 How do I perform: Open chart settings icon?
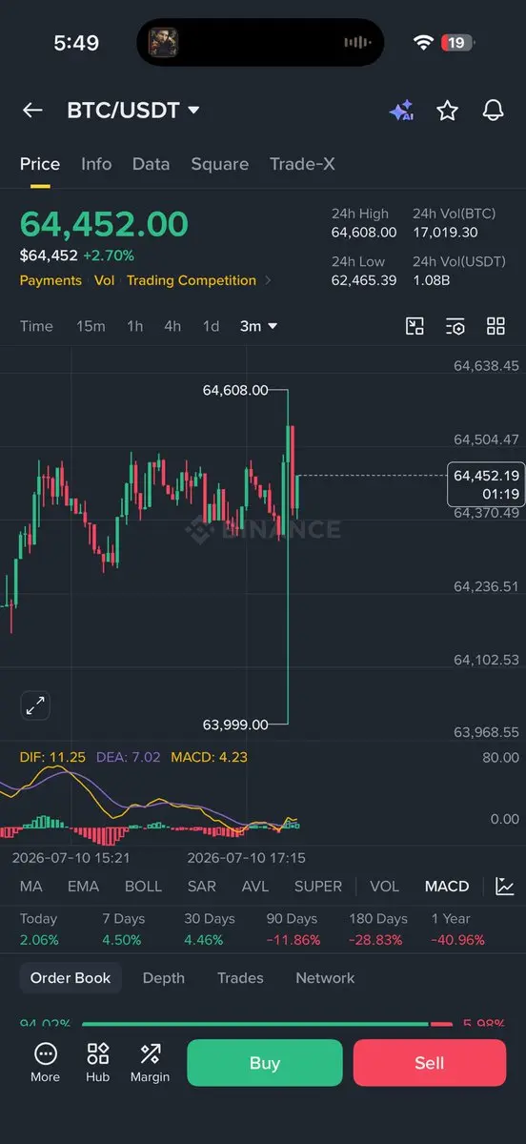click(x=455, y=326)
